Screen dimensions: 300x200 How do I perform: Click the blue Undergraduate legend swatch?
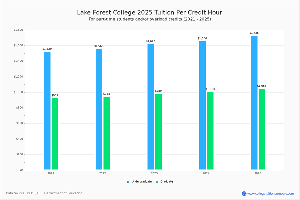coord(128,182)
